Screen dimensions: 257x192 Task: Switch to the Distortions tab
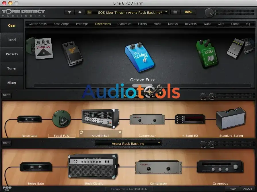coord(103,24)
